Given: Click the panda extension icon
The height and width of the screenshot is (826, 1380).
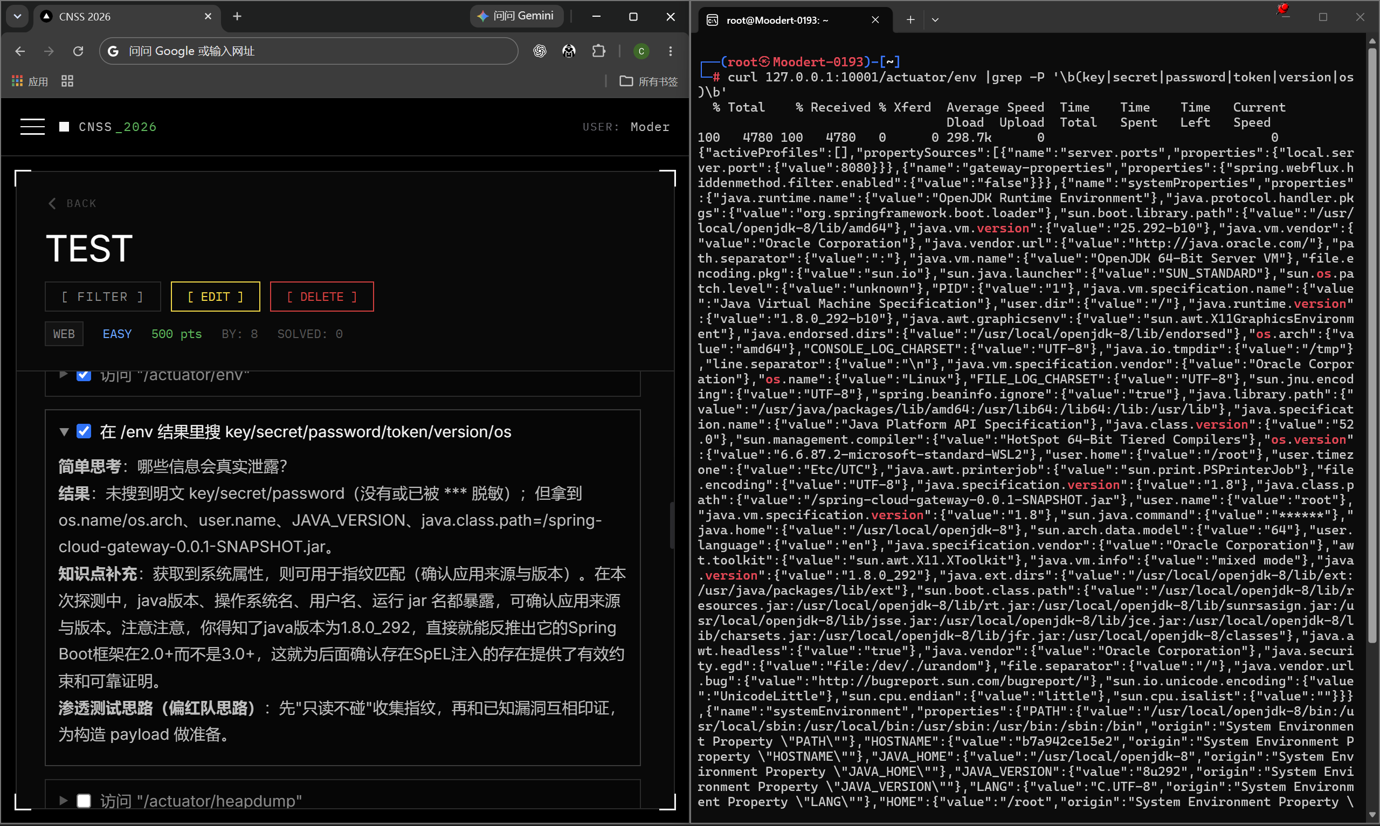Looking at the screenshot, I should 569,51.
